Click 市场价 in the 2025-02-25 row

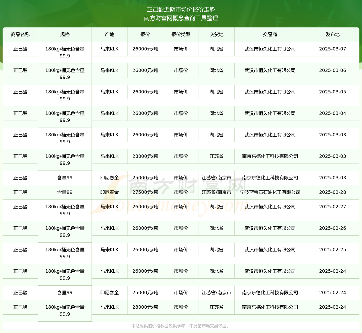pos(181,250)
